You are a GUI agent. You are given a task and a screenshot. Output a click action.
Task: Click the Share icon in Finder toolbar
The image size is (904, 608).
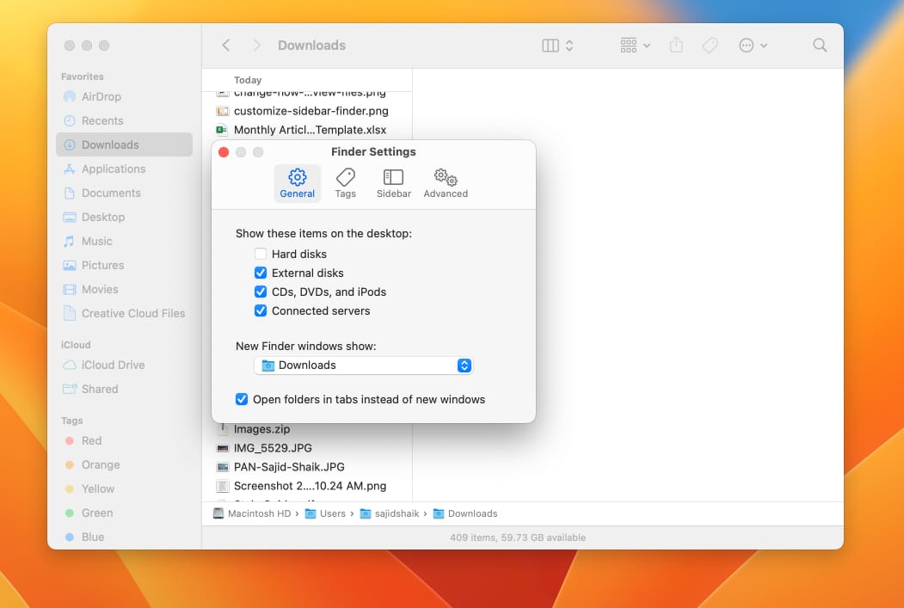(676, 46)
